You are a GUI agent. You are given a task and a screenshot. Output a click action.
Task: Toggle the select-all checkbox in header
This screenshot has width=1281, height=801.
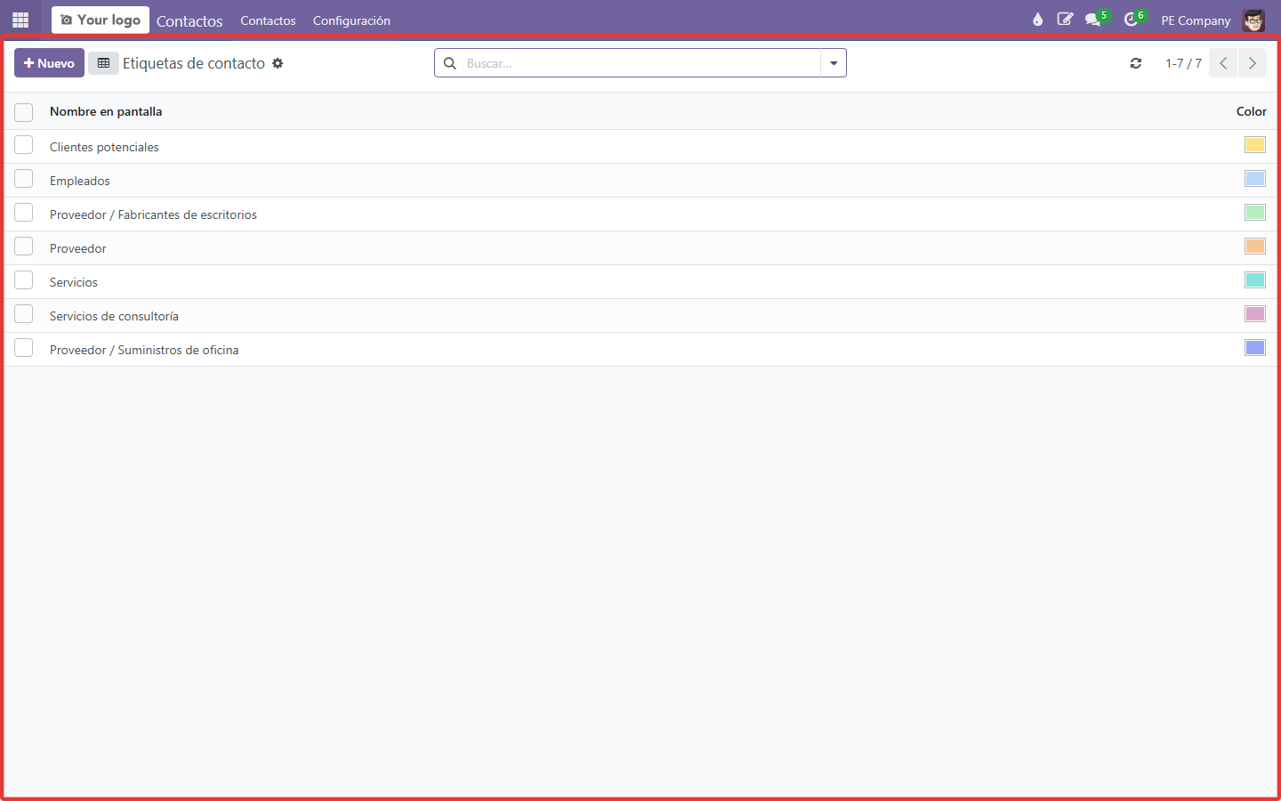click(x=24, y=112)
